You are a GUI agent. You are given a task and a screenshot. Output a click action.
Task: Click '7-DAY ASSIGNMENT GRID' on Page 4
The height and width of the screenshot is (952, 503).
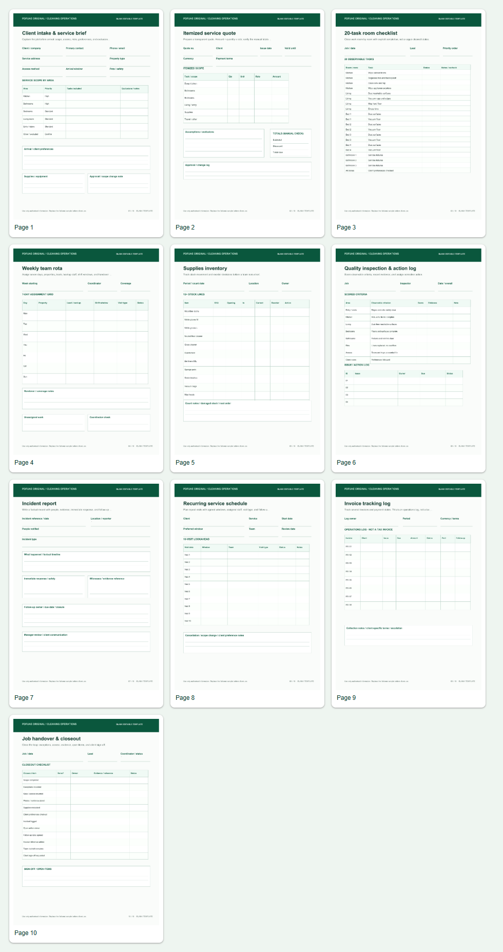click(37, 294)
